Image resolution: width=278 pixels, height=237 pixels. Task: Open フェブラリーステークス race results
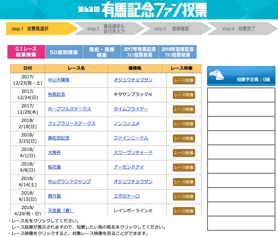click(x=71, y=124)
